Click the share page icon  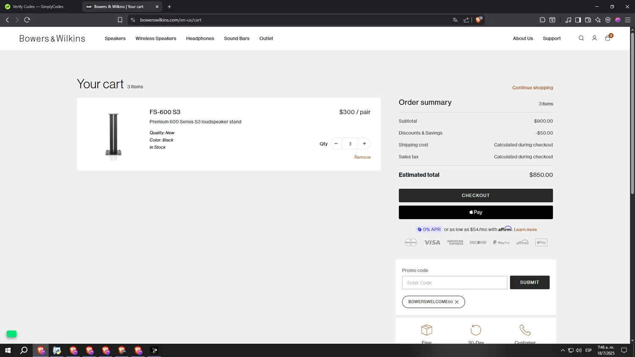coord(466,20)
